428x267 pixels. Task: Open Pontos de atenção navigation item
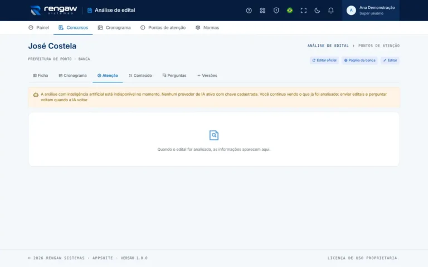pyautogui.click(x=163, y=27)
